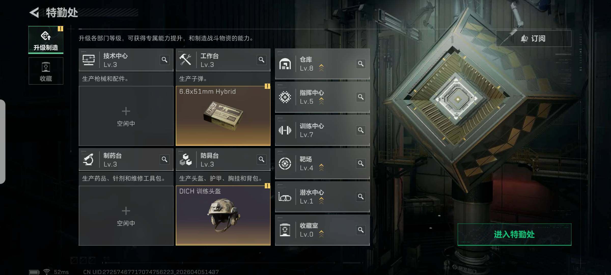
Task: Click the 靶场 target icon
Action: [x=285, y=163]
